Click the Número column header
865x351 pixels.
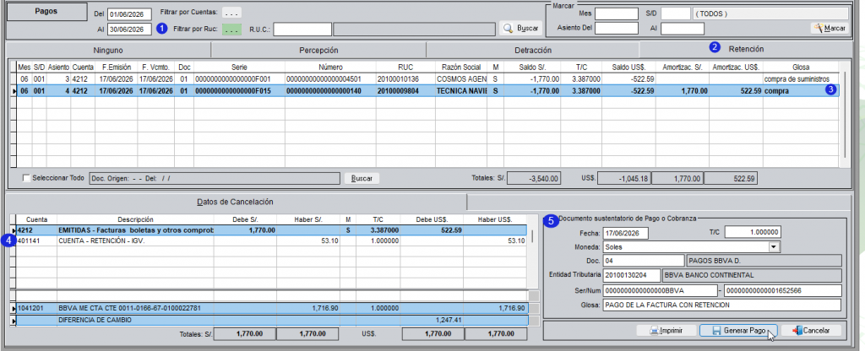(x=330, y=67)
